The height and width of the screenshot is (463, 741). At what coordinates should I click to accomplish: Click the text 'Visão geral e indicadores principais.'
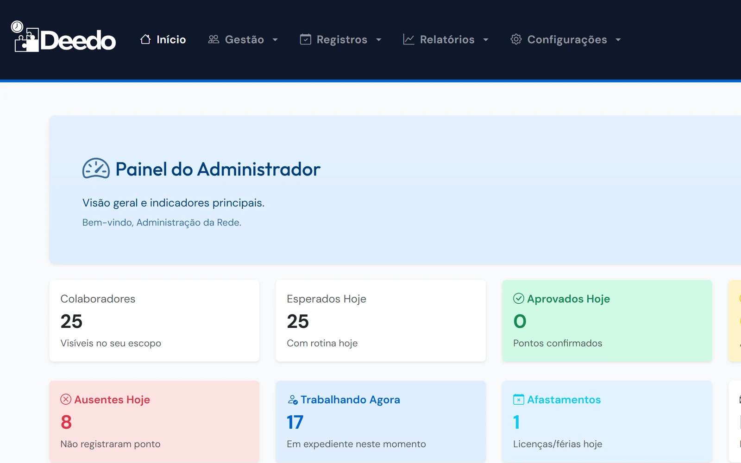click(x=173, y=203)
